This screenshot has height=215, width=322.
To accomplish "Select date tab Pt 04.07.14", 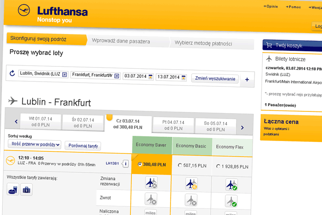I will 173,125.
